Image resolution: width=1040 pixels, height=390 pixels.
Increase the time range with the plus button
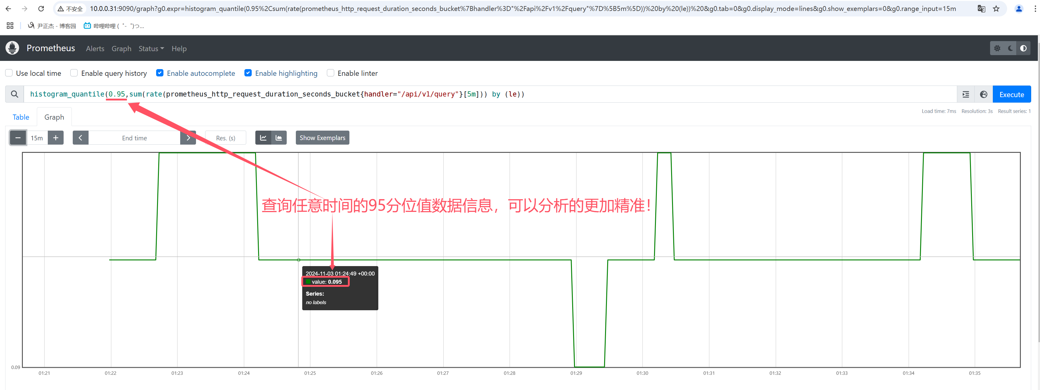pyautogui.click(x=56, y=138)
